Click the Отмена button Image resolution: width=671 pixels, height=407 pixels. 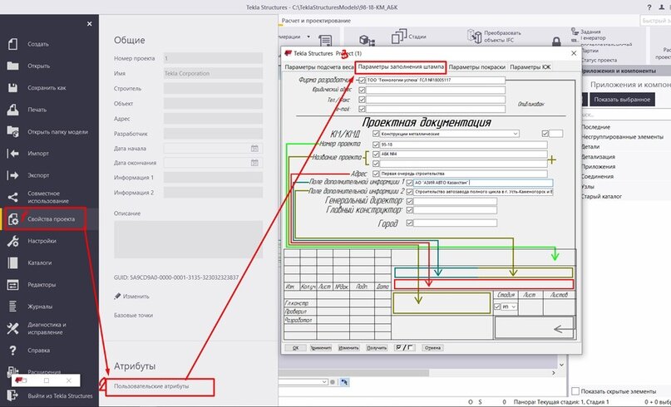click(432, 347)
